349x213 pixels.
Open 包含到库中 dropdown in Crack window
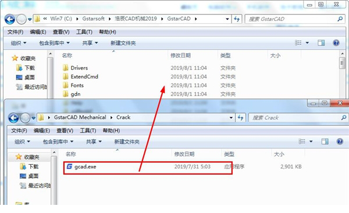58,142
